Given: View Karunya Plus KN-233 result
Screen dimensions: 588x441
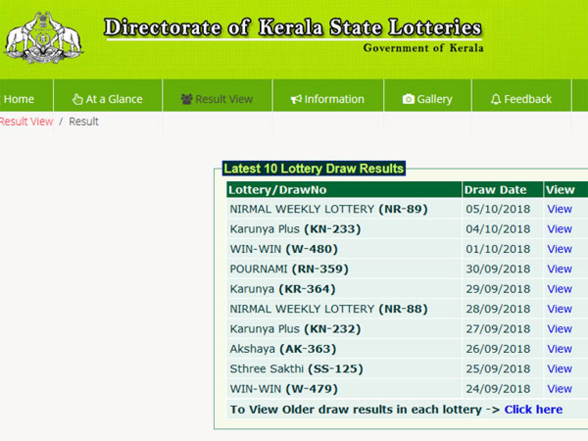Looking at the screenshot, I should (560, 229).
